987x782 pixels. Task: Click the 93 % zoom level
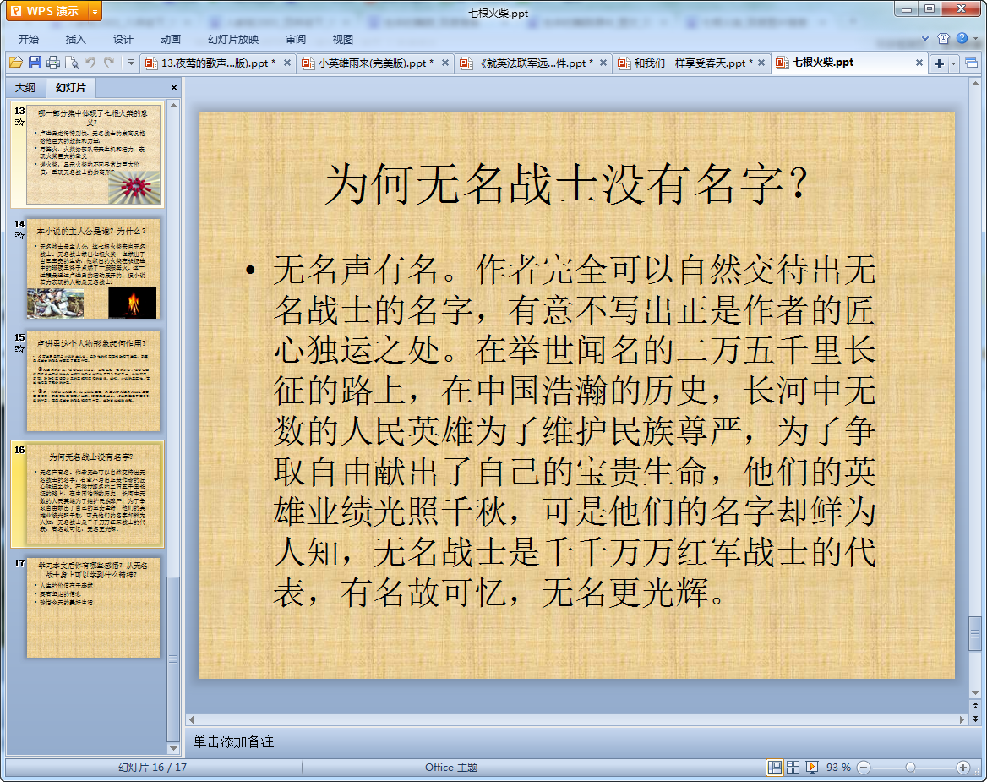(837, 768)
